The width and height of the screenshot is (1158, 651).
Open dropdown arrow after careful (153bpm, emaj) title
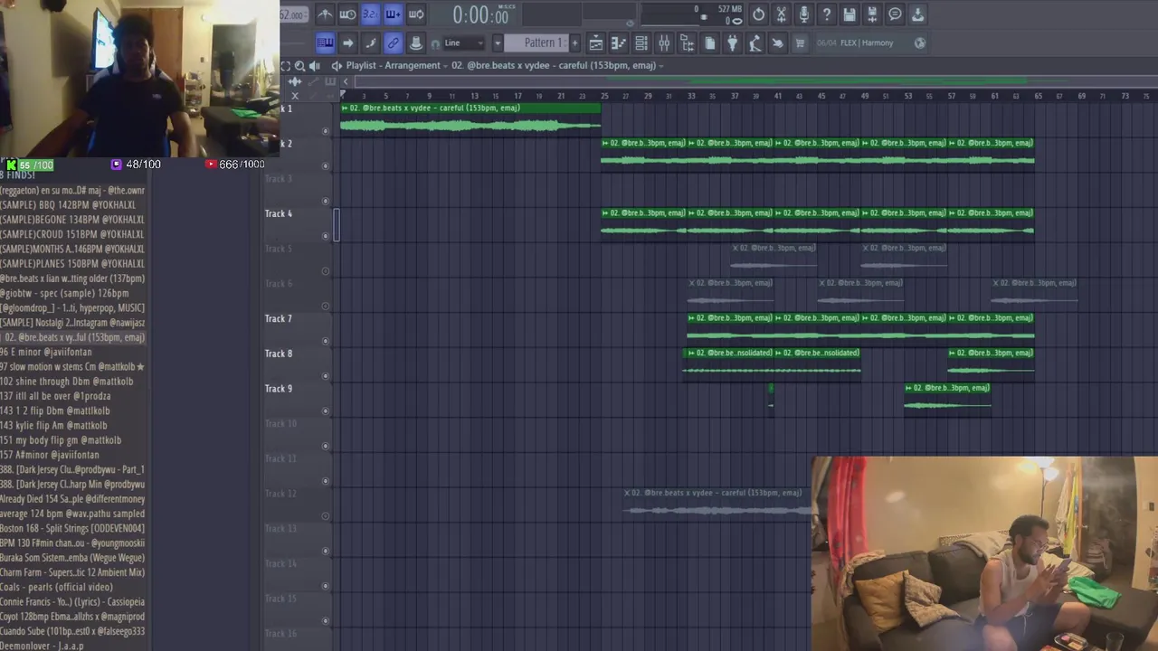661,66
